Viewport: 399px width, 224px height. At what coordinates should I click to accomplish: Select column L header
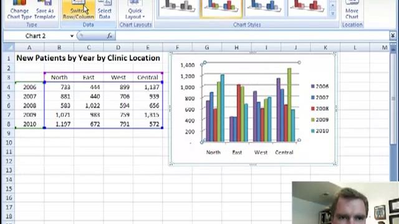click(355, 47)
